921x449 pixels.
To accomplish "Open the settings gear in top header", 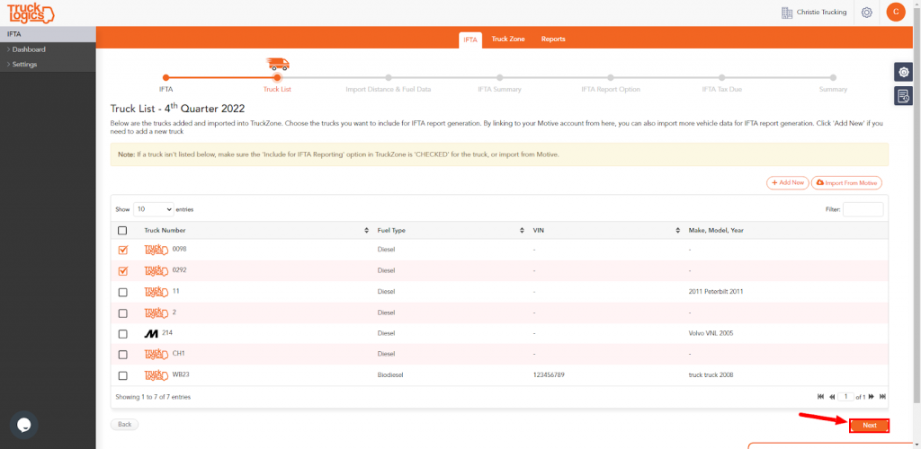I will tap(866, 13).
